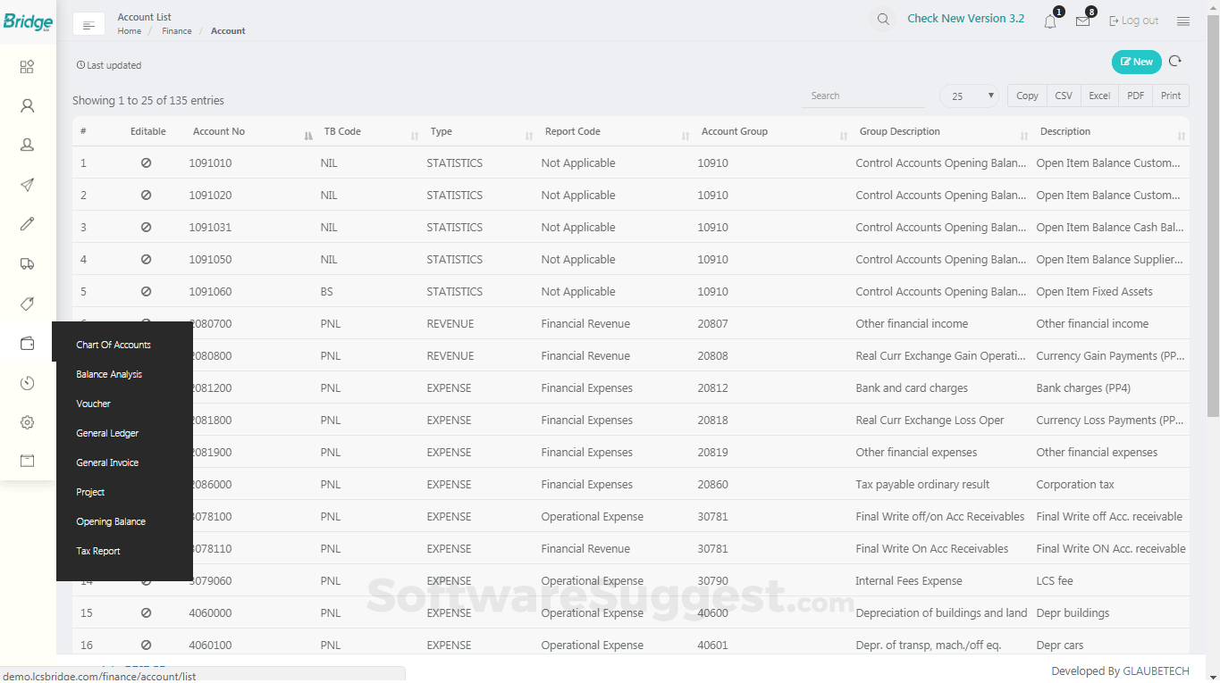1220x683 pixels.
Task: Click the wallet finance icon in sidebar
Action: [28, 344]
